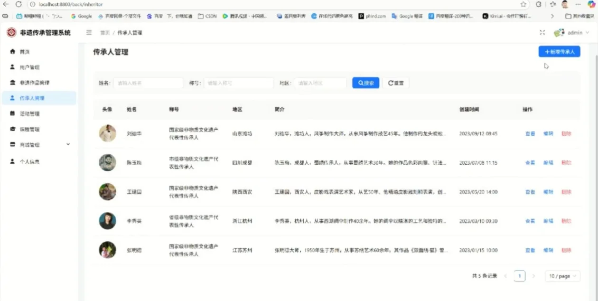Select the 课程管理 course management icon
The height and width of the screenshot is (301, 598).
[x=14, y=129]
